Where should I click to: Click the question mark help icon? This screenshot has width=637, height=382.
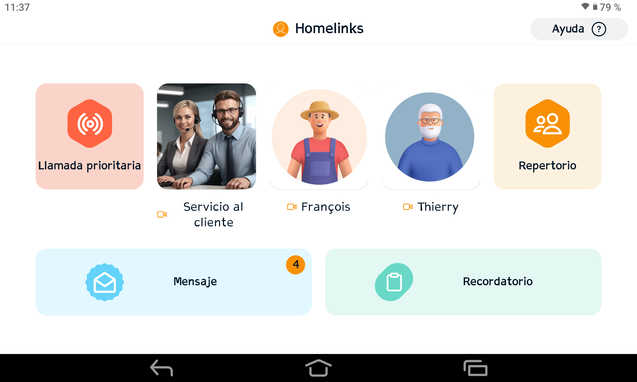tap(599, 29)
